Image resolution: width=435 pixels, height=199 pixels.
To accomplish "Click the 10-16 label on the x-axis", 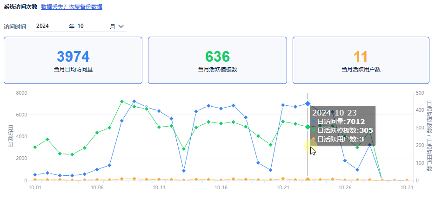I will (x=221, y=188).
